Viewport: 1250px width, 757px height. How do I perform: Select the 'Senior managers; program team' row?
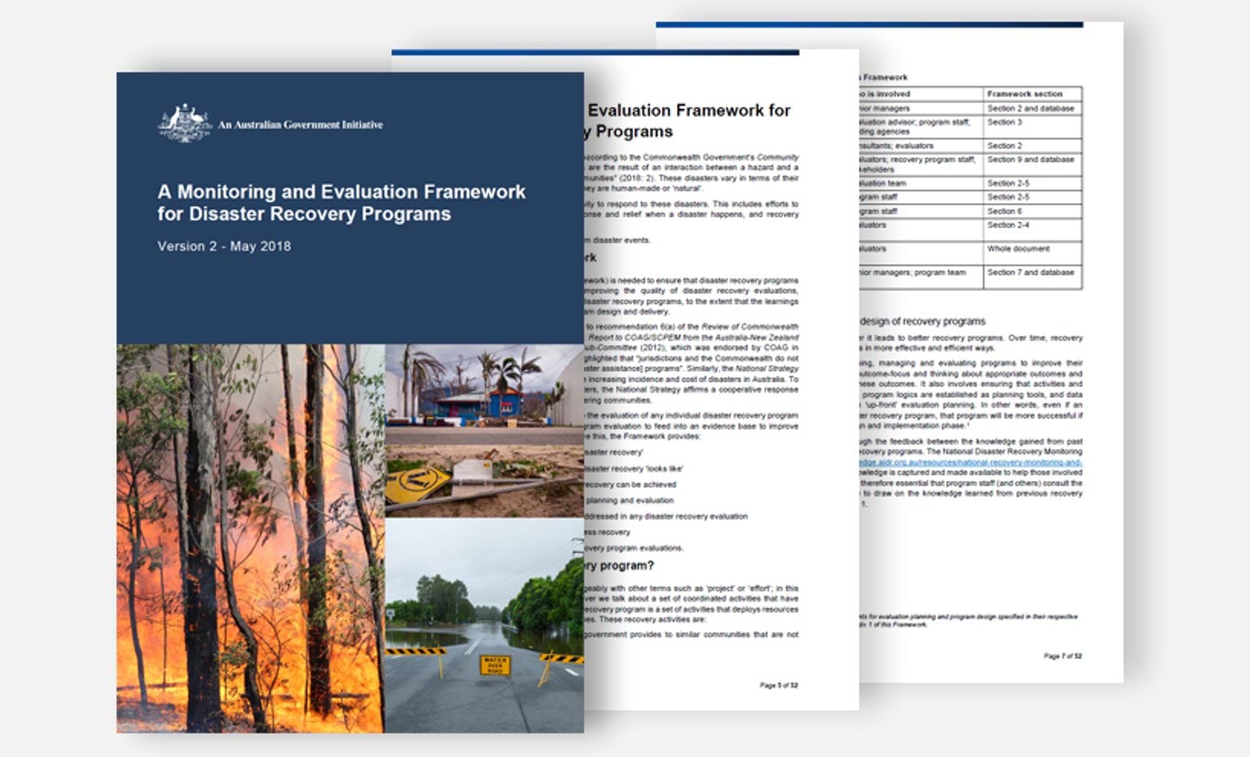click(x=911, y=273)
